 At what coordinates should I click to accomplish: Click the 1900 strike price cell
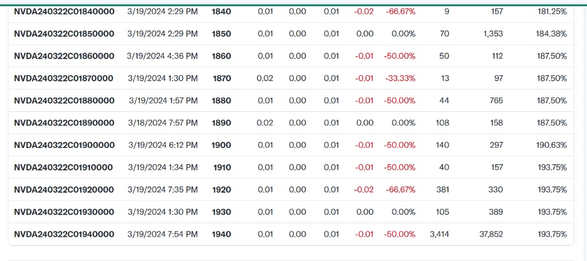point(221,145)
